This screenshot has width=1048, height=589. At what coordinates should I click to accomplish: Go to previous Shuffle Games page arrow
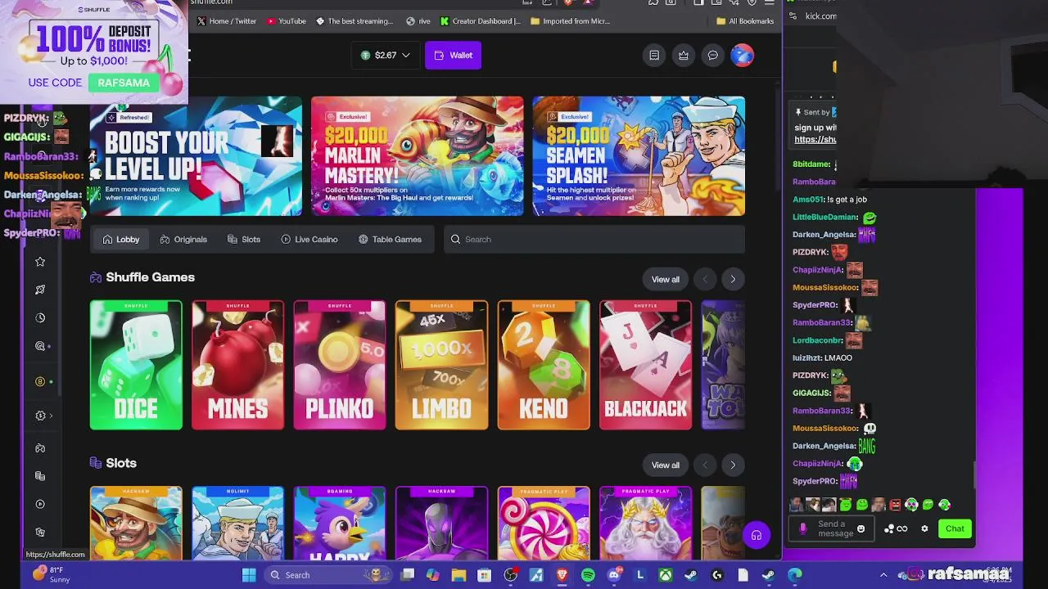pos(705,279)
